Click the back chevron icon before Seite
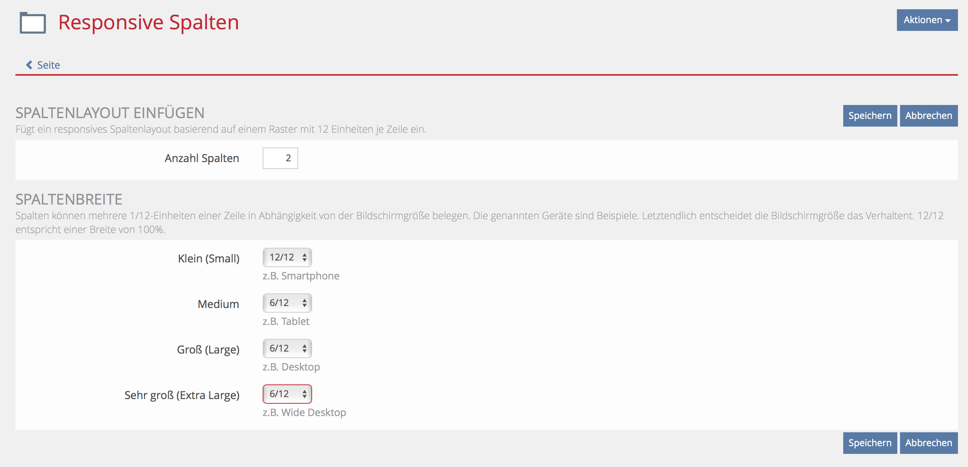968x467 pixels. point(29,65)
